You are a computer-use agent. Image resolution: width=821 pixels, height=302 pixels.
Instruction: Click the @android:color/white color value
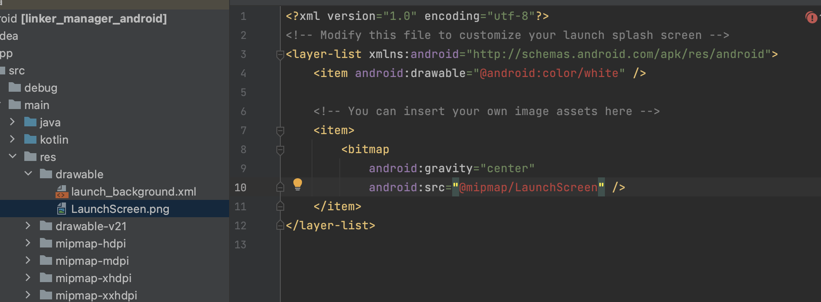click(x=549, y=73)
